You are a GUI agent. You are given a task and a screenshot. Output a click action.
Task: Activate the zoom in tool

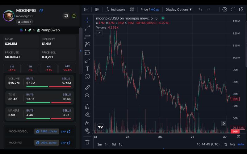click(87, 95)
